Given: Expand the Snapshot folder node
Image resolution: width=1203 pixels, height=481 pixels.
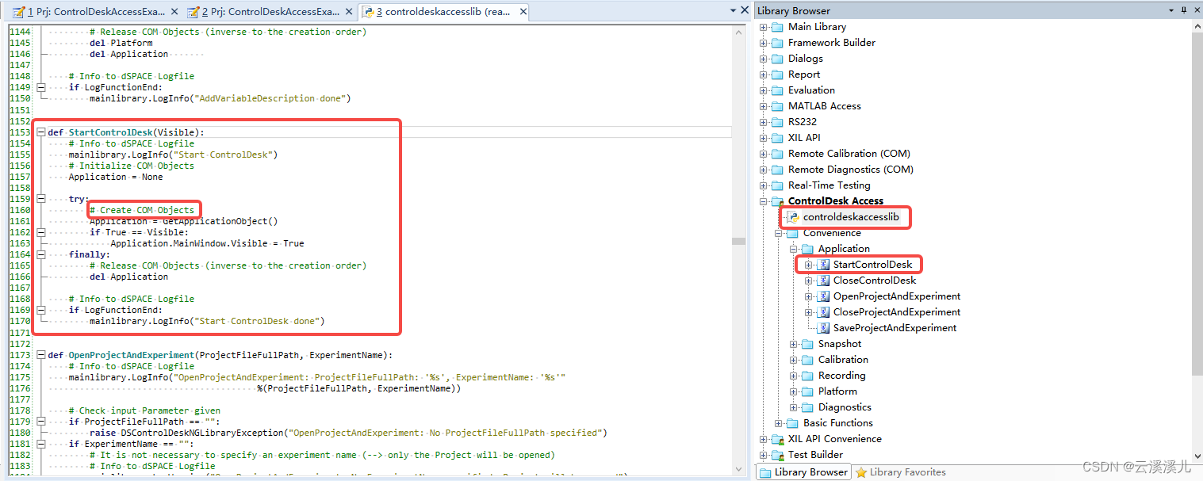Looking at the screenshot, I should [x=794, y=344].
